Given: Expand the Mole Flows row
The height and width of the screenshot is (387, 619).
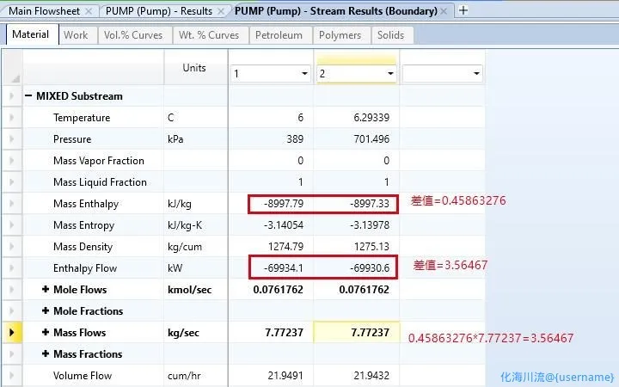Looking at the screenshot, I should (46, 290).
